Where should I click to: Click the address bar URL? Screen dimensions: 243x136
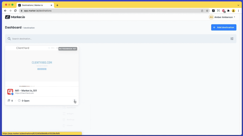pyautogui.click(x=38, y=11)
